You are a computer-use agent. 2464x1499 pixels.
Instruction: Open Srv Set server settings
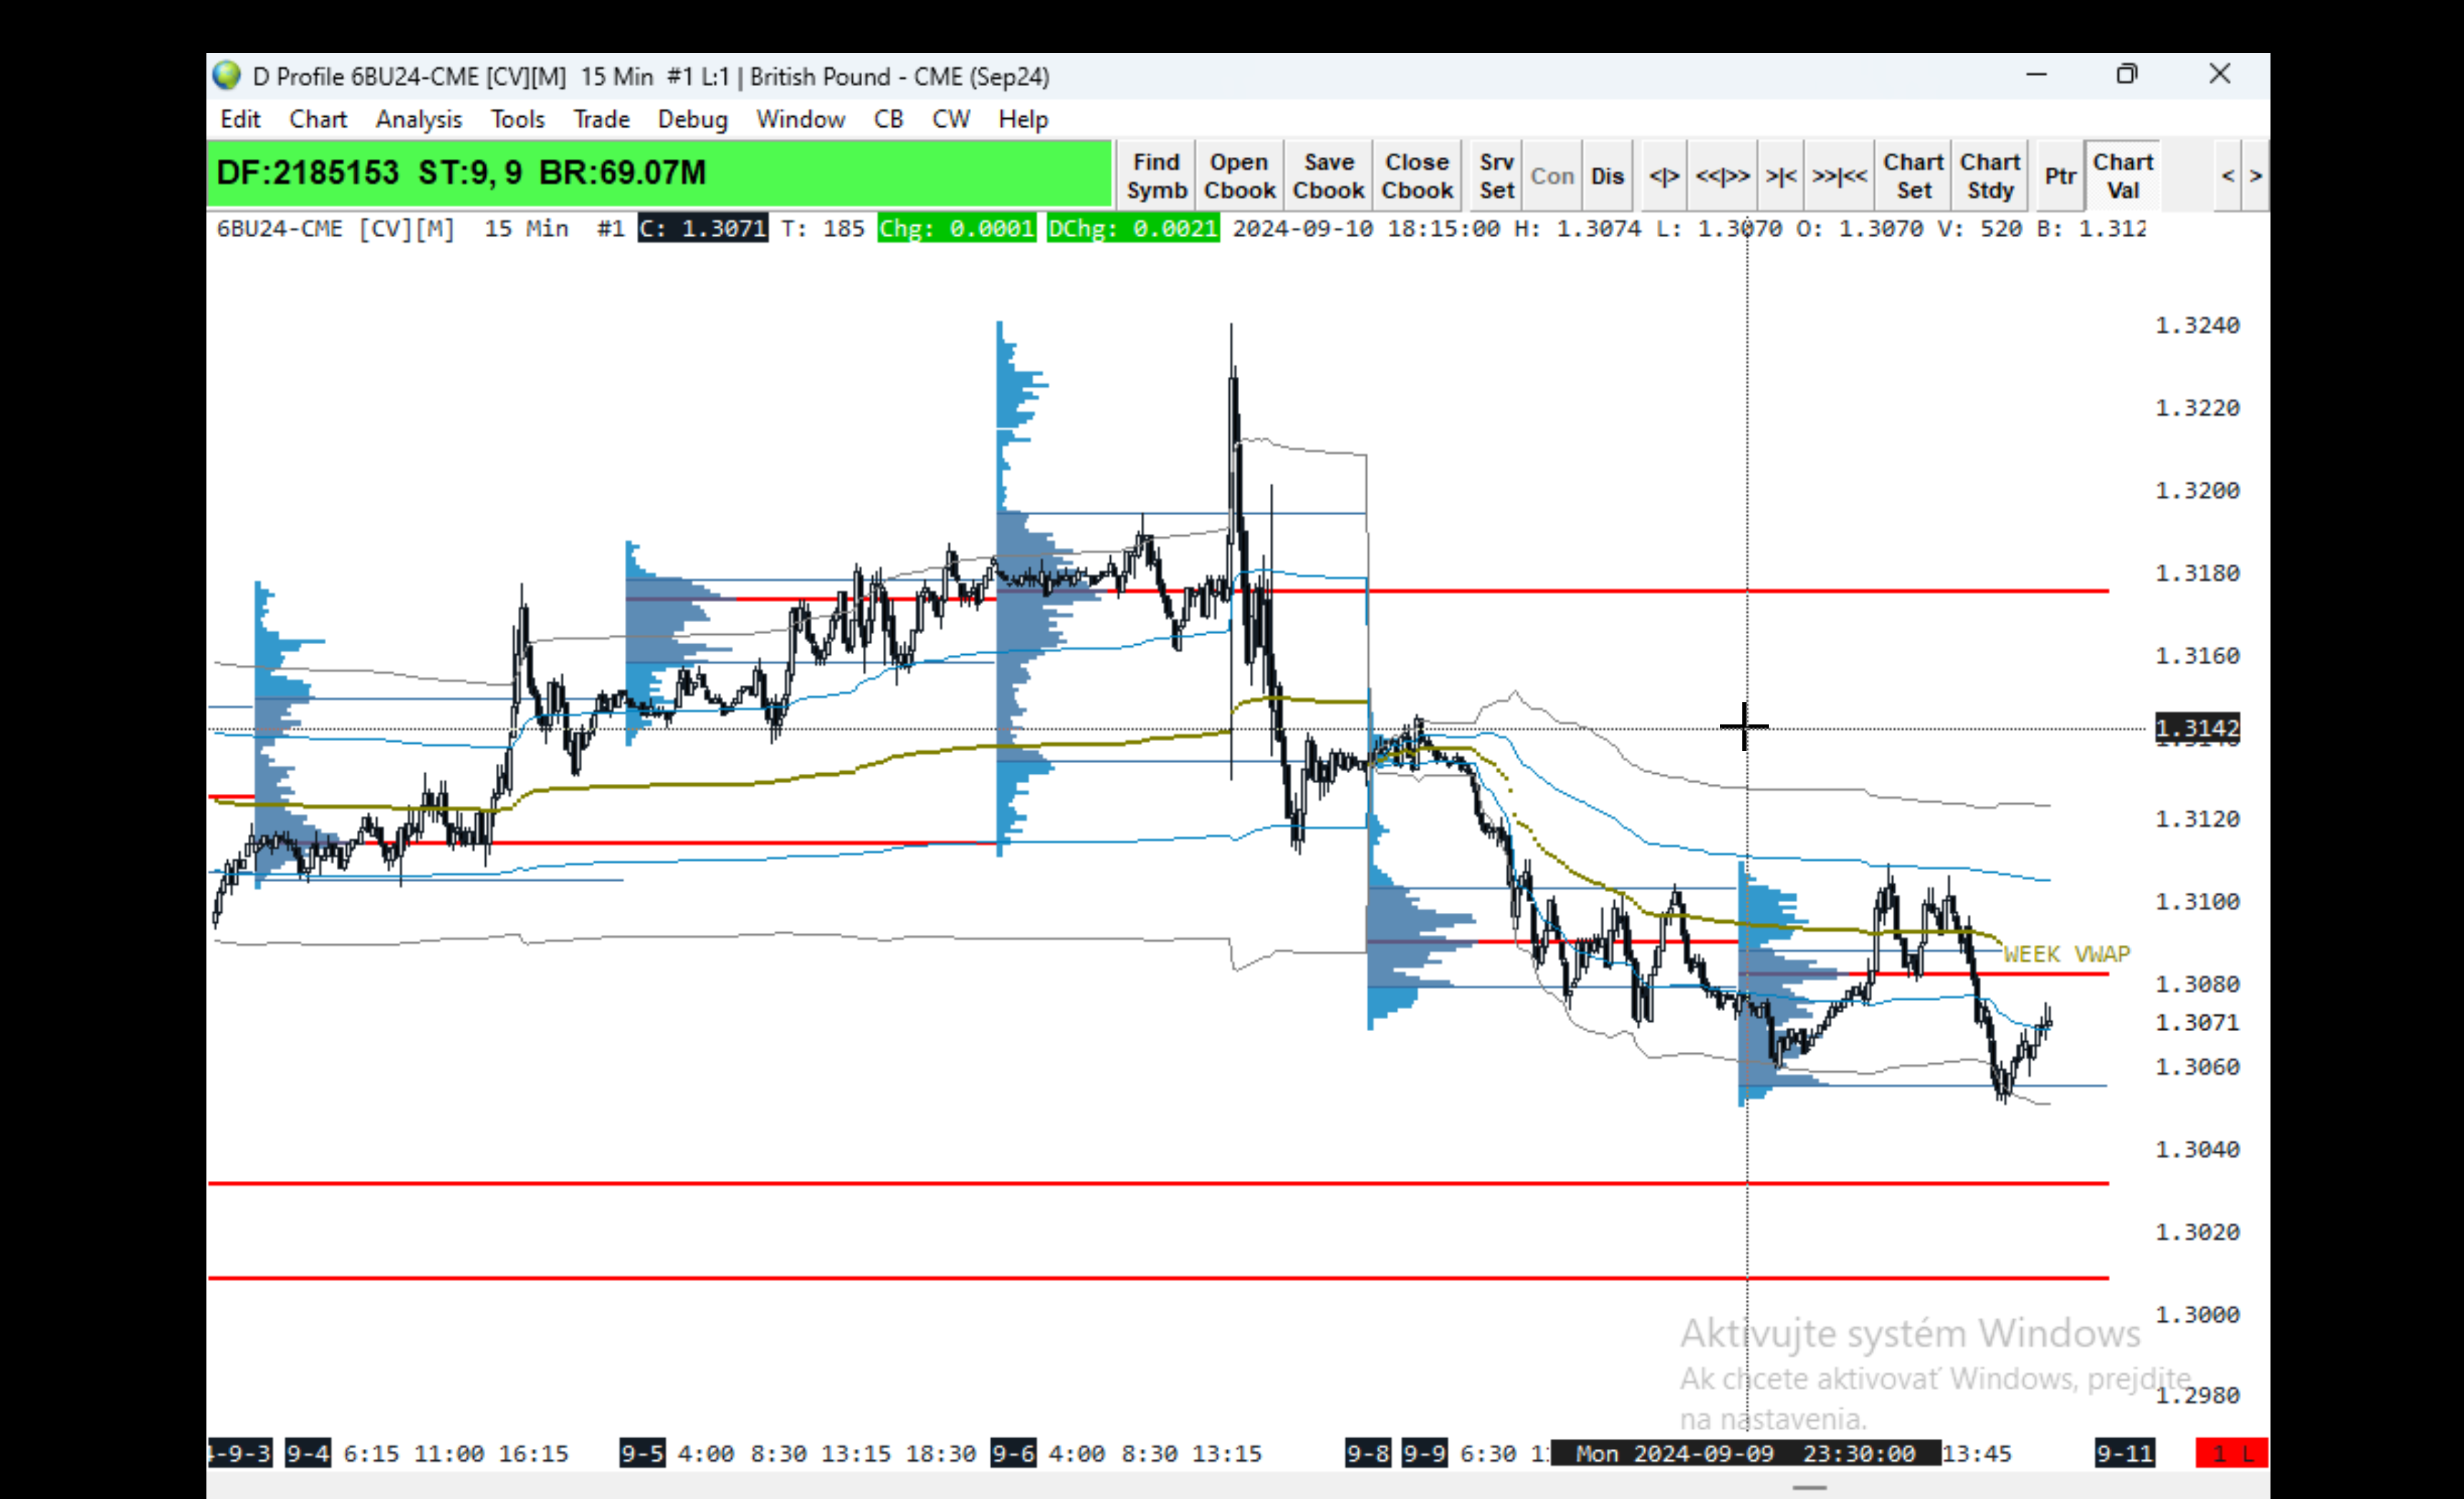pos(1496,176)
